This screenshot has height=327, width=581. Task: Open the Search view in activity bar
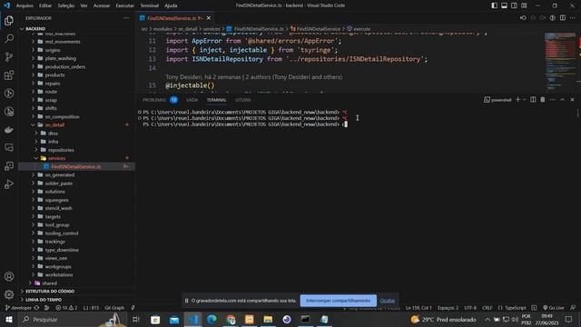coord(9,38)
